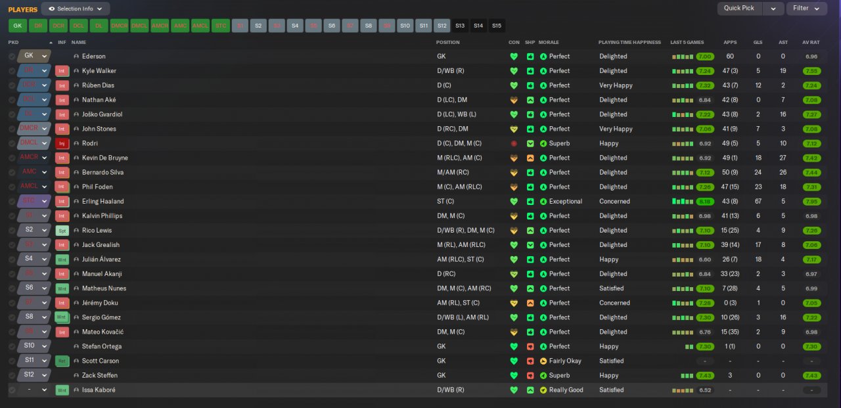Screen dimensions: 841x408
Task: Open the Selection Info dropdown
Action: (76, 9)
